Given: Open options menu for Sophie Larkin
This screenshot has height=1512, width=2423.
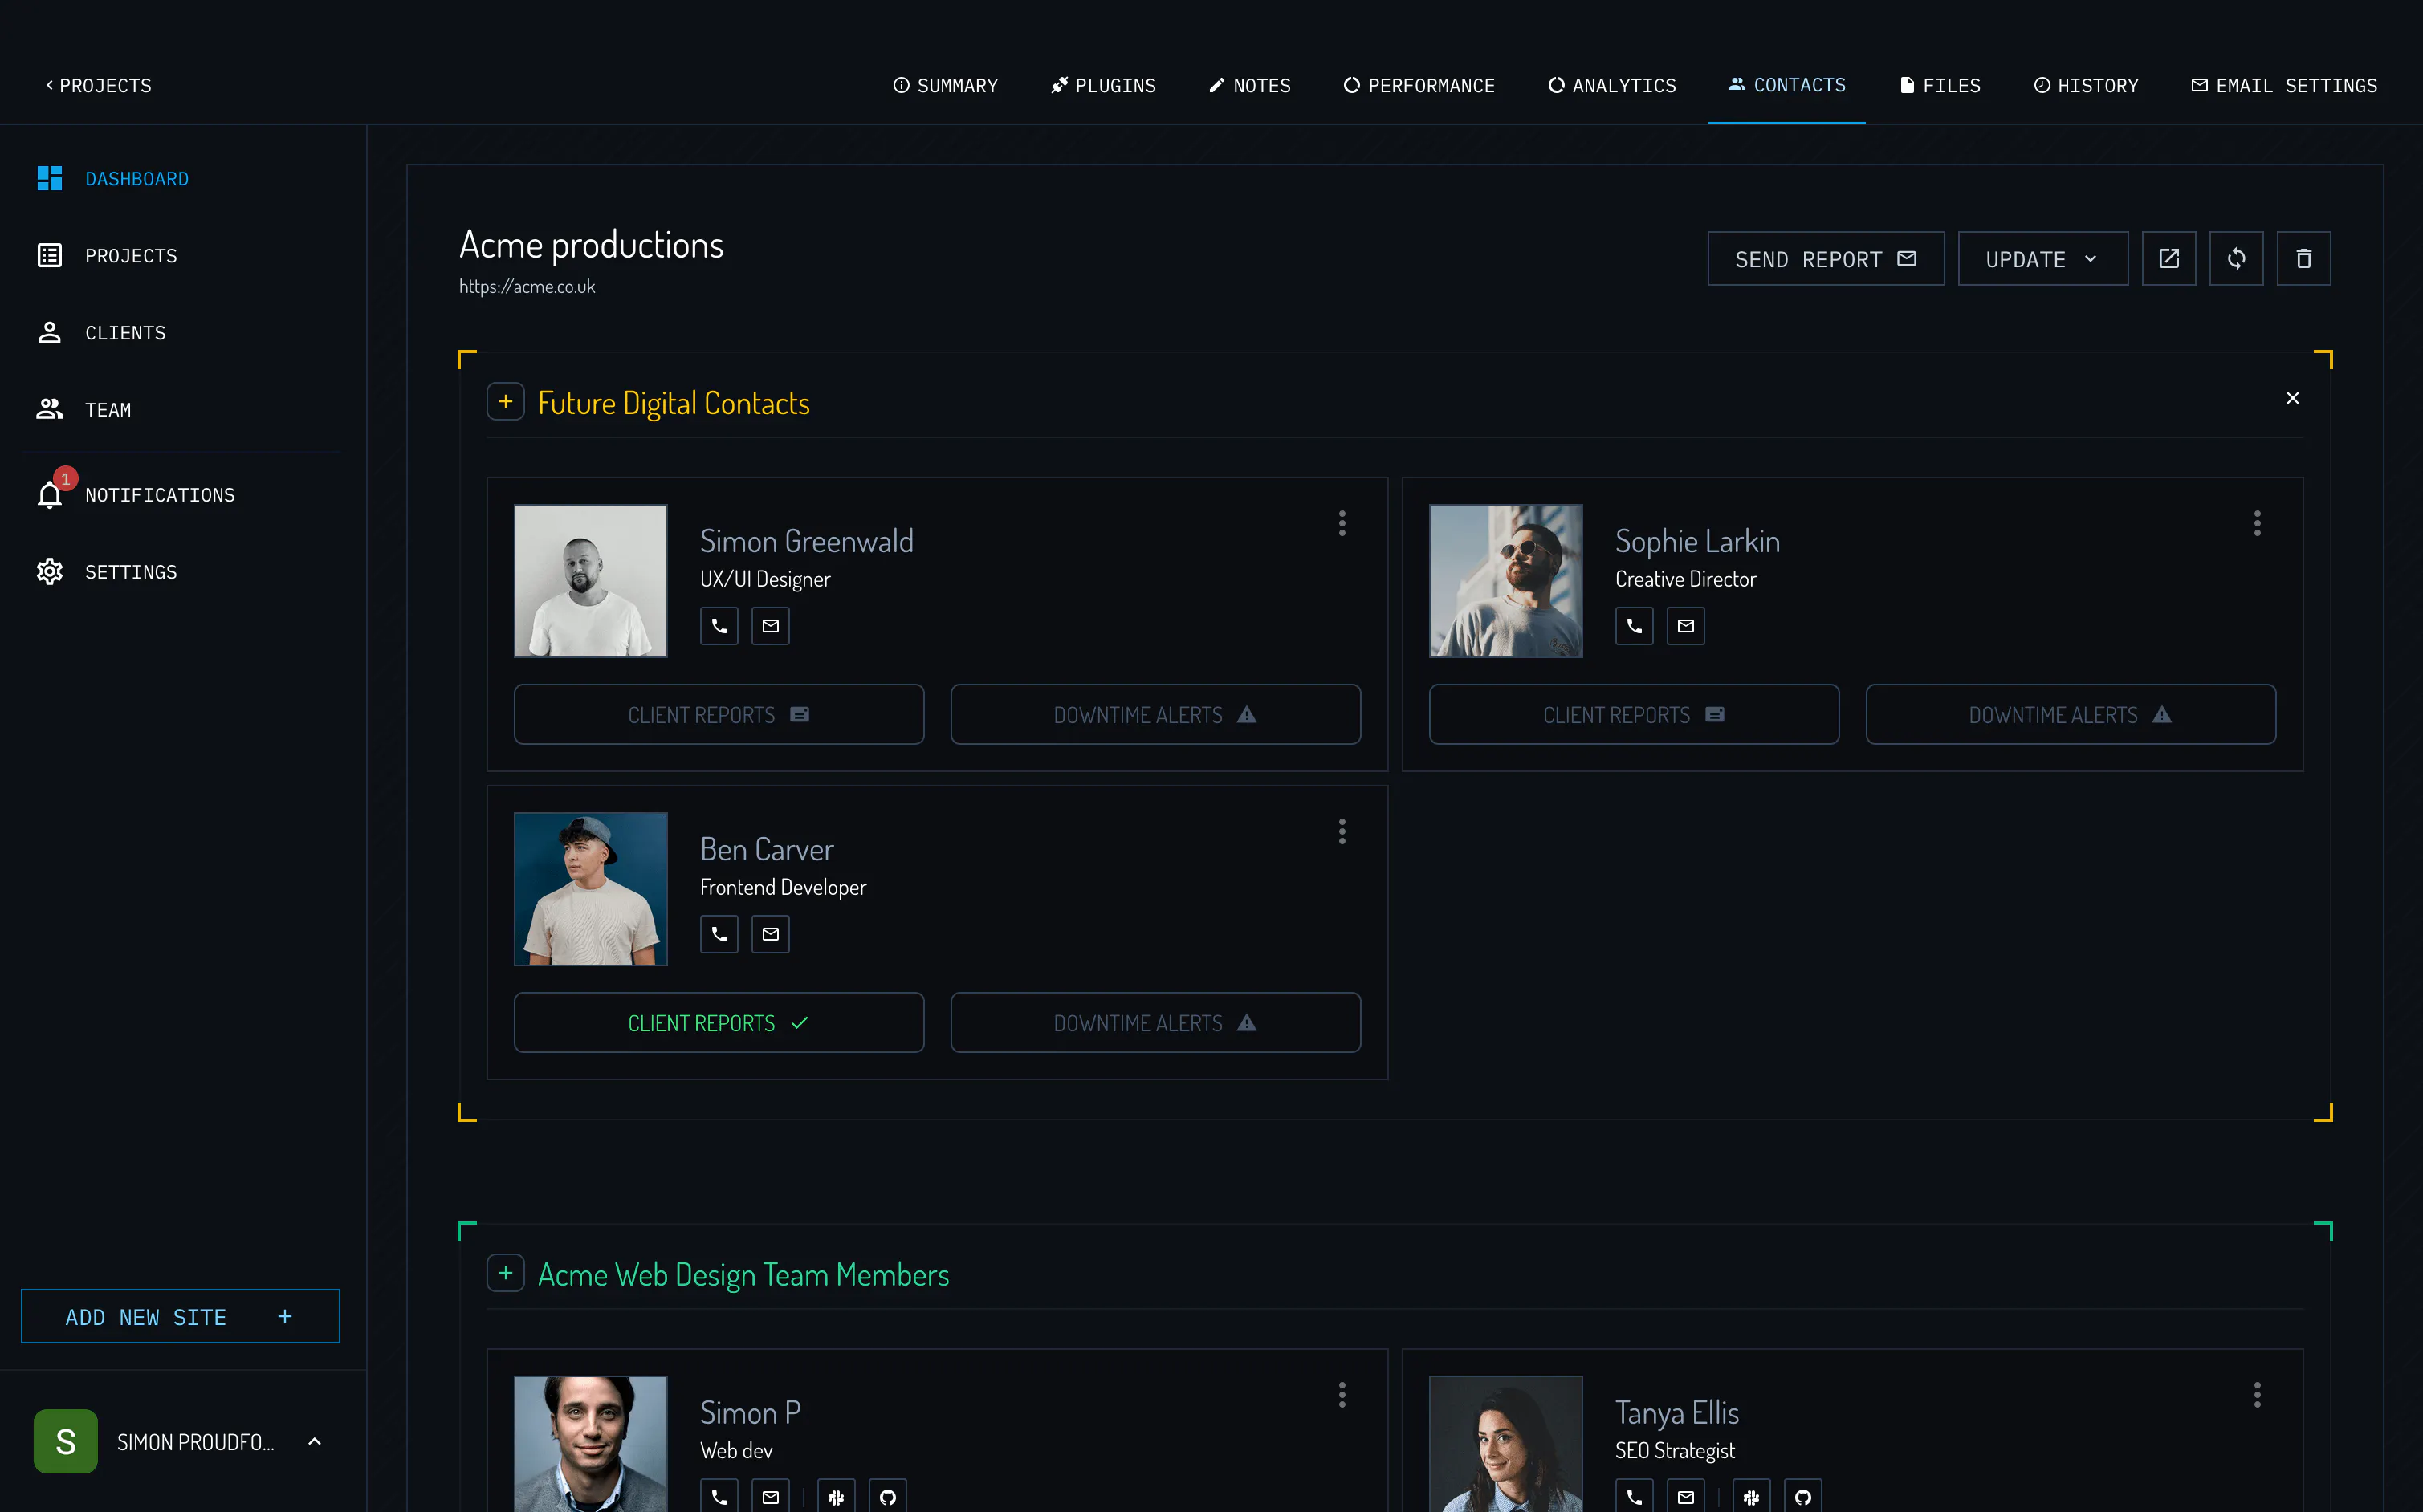Looking at the screenshot, I should pos(2257,523).
